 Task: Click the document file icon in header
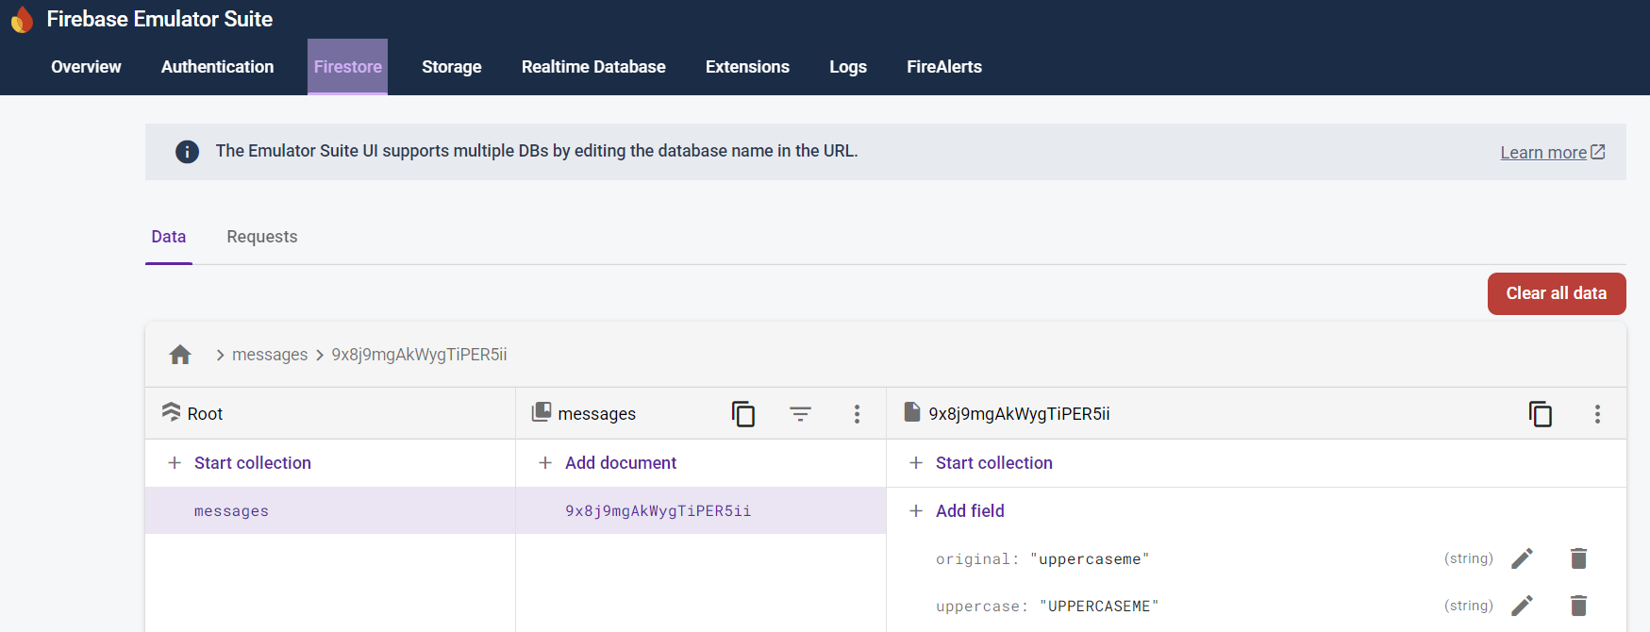point(912,412)
